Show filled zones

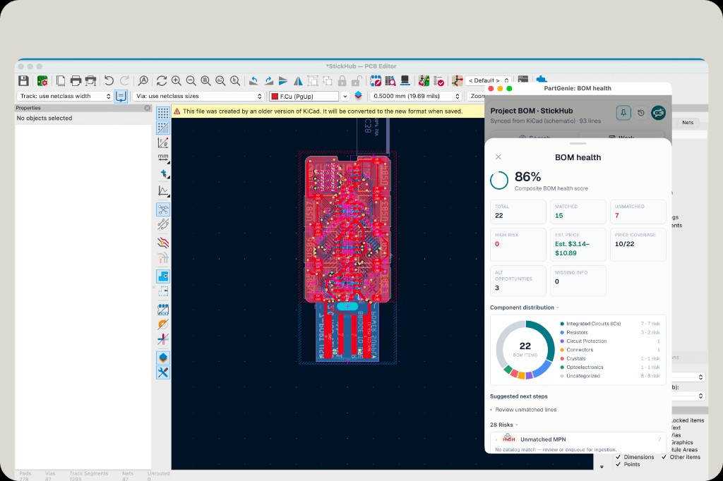coord(163,276)
